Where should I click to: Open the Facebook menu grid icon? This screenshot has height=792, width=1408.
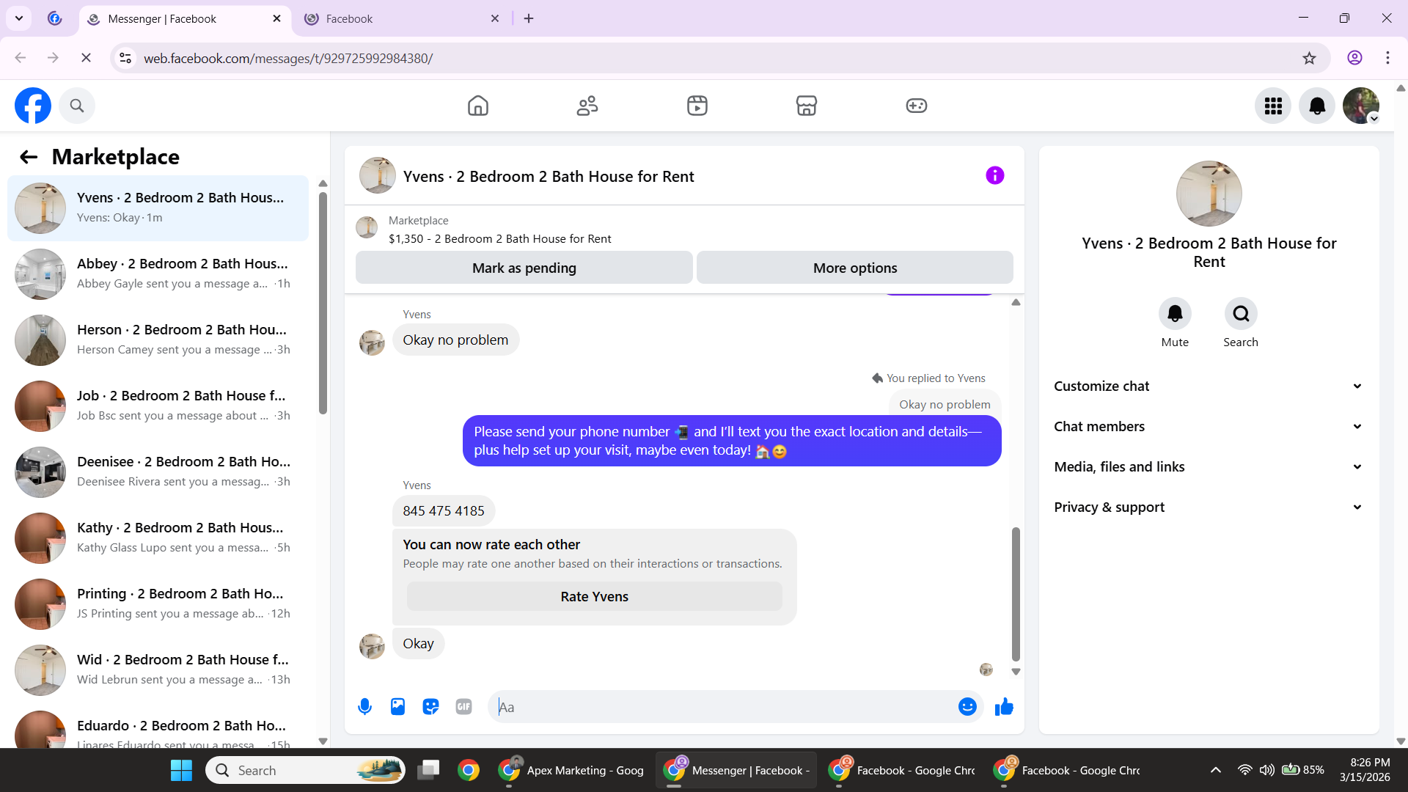click(1273, 106)
